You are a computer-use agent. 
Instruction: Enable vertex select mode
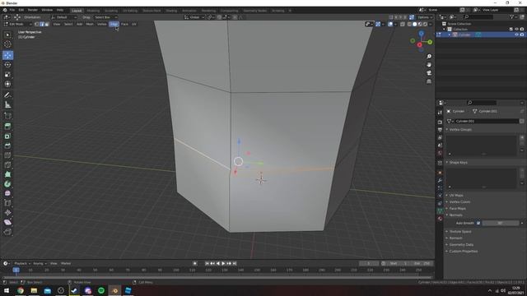click(x=37, y=24)
